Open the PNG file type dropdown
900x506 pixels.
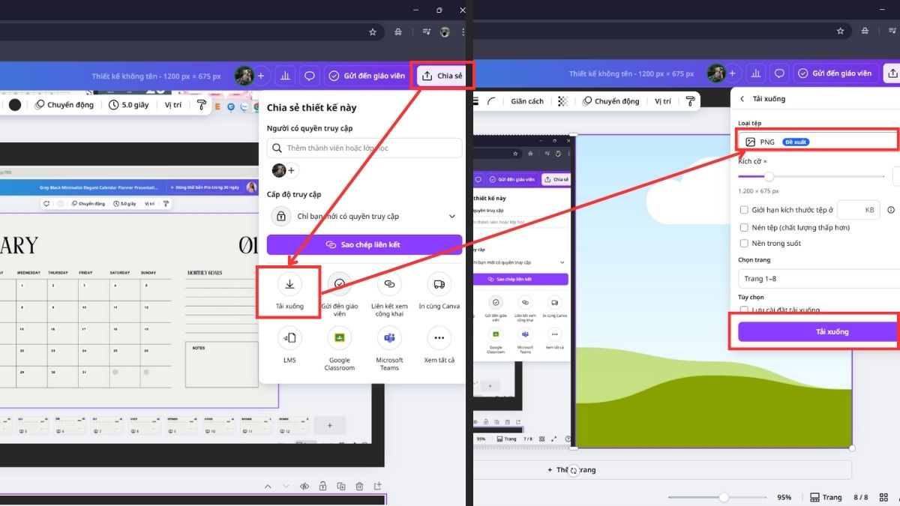tap(817, 142)
